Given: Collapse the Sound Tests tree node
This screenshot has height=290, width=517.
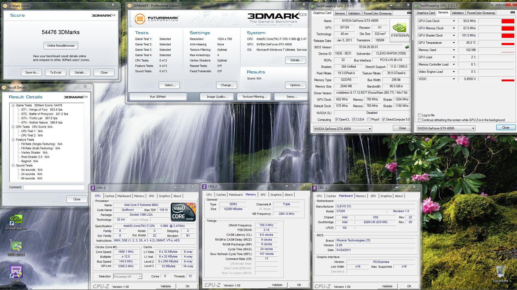Looking at the screenshot, I should (13, 165).
